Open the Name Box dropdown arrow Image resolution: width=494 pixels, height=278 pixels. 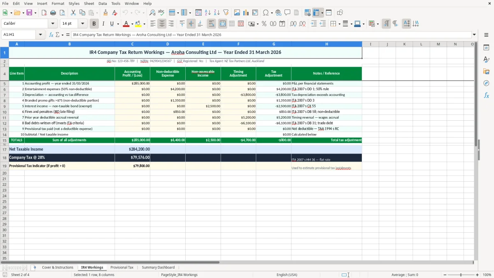coord(40,35)
